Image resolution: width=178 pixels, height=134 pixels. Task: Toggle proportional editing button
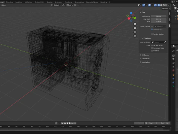[75, 5]
